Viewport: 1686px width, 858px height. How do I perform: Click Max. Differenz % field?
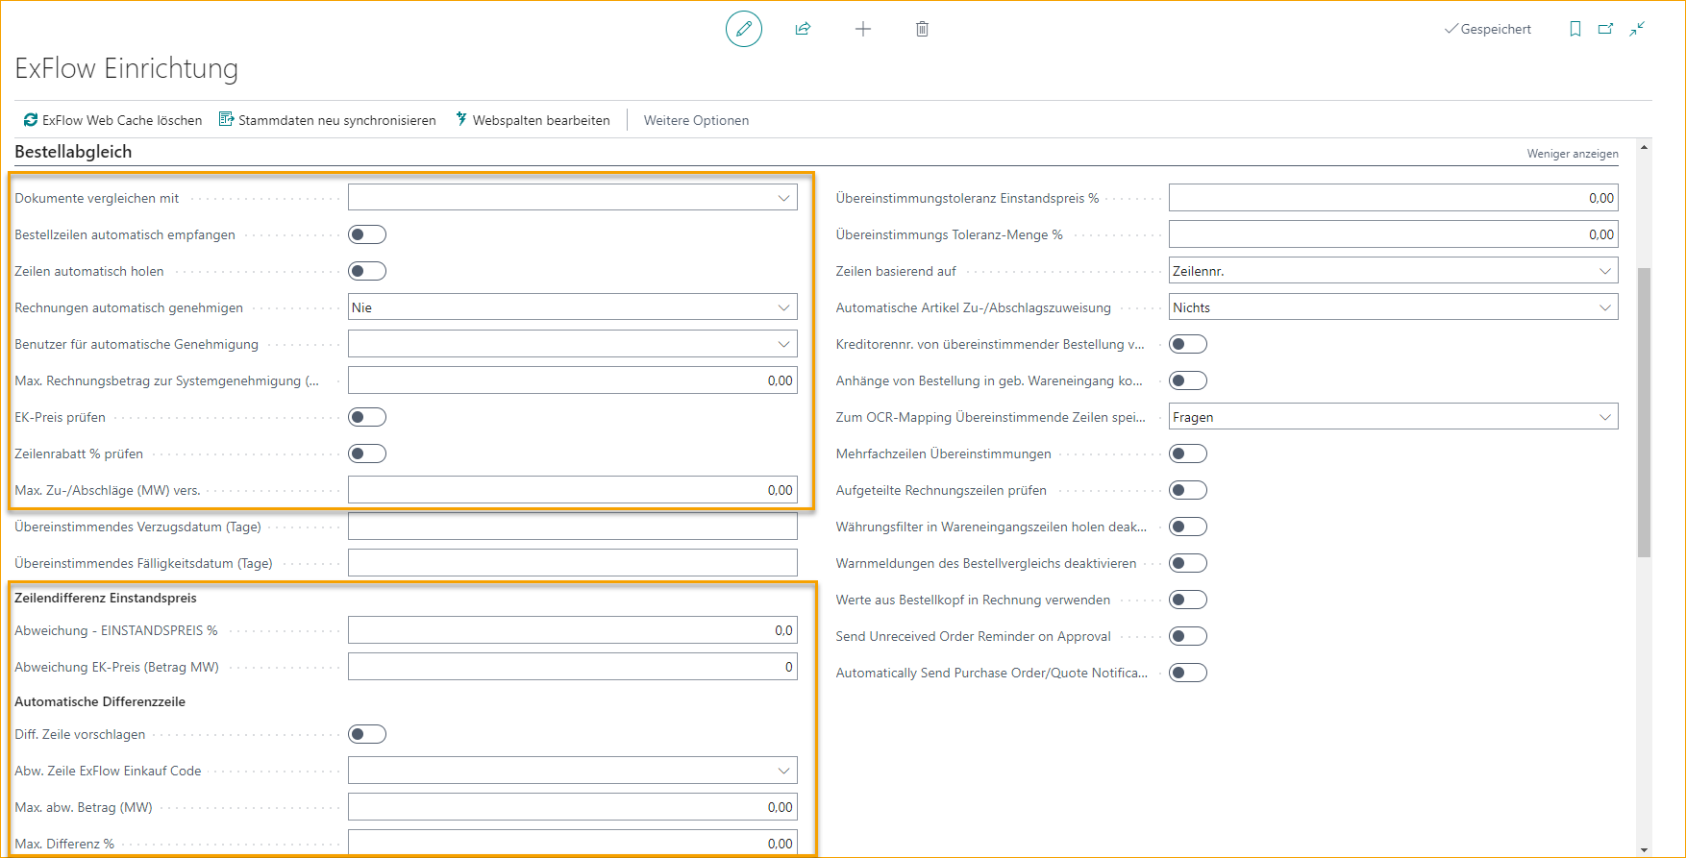click(x=573, y=843)
